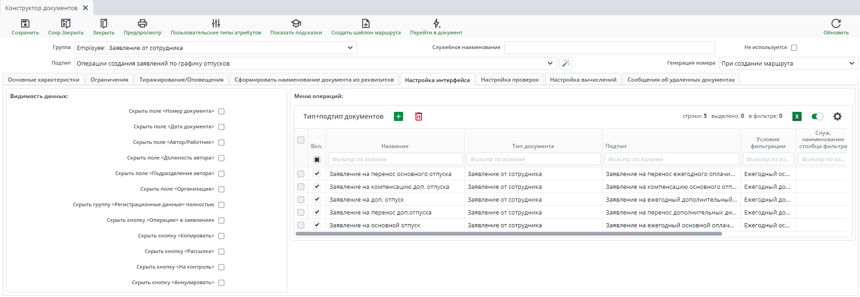Open the Настройка проверок tab

[510, 80]
